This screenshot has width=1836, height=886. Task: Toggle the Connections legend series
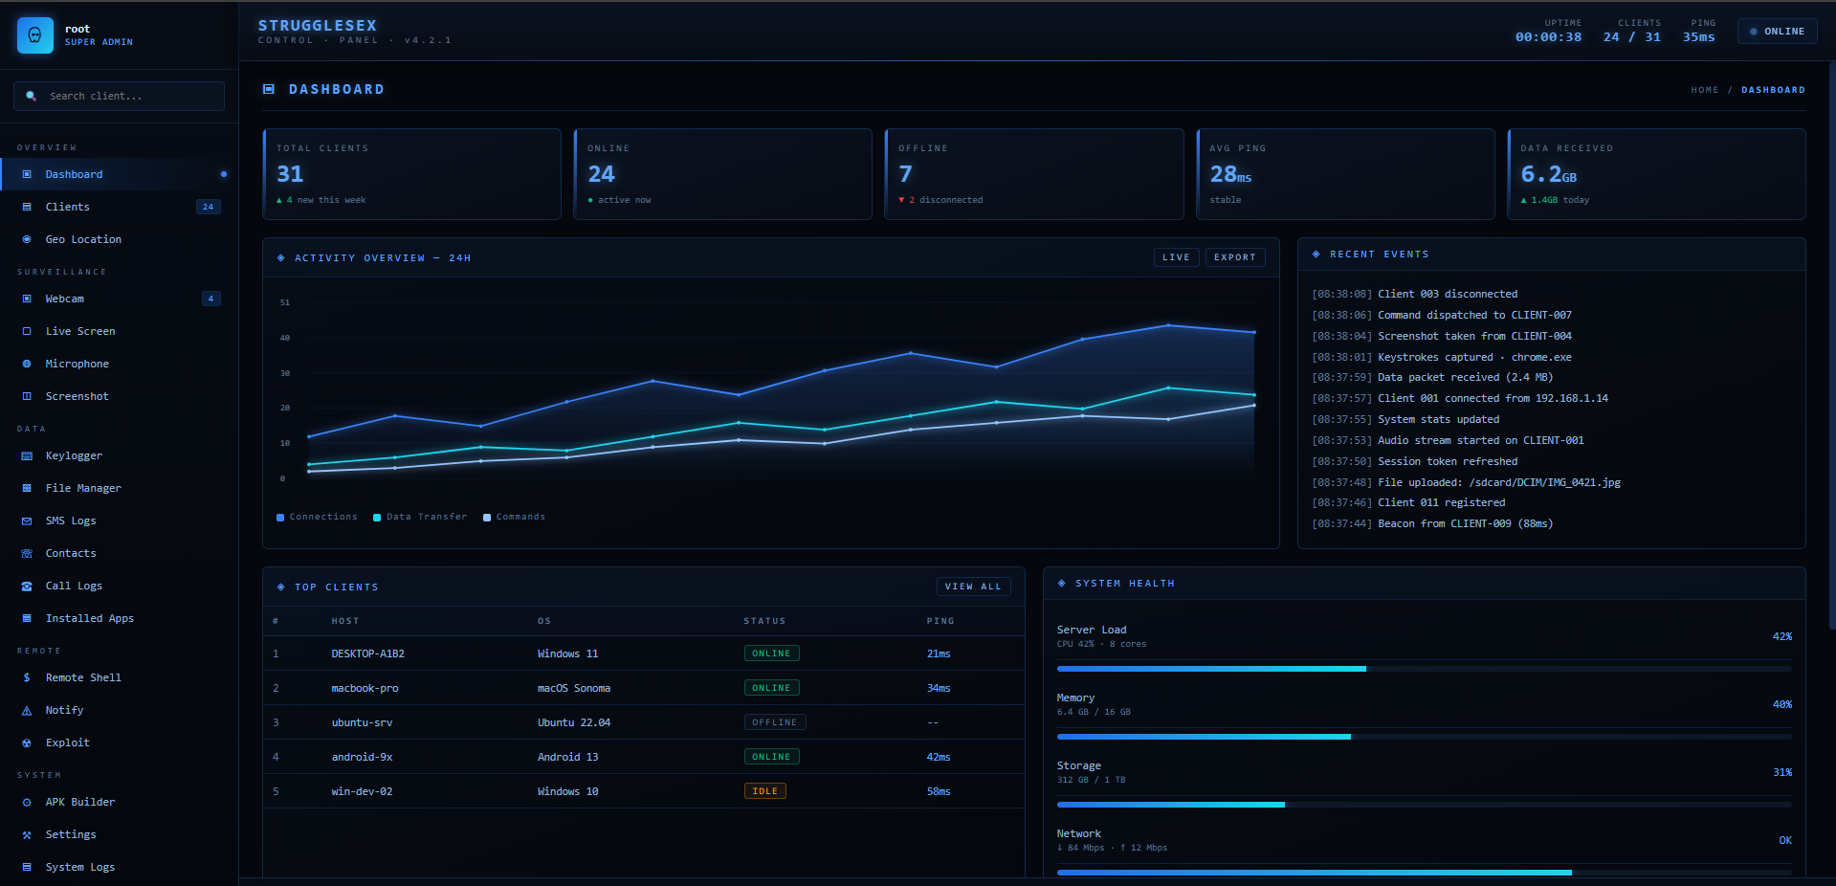317,517
